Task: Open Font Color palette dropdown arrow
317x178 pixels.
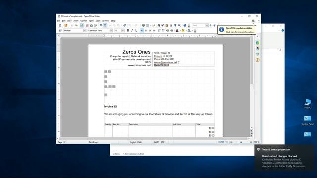Action: [x=180, y=31]
